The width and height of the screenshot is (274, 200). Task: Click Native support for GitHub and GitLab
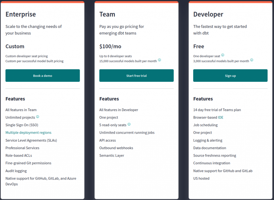coord(223,171)
